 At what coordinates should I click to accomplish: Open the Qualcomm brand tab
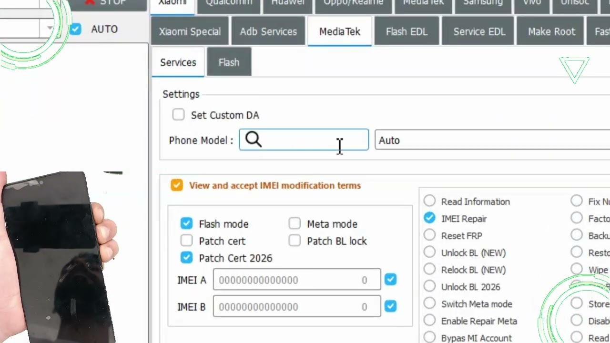[229, 6]
